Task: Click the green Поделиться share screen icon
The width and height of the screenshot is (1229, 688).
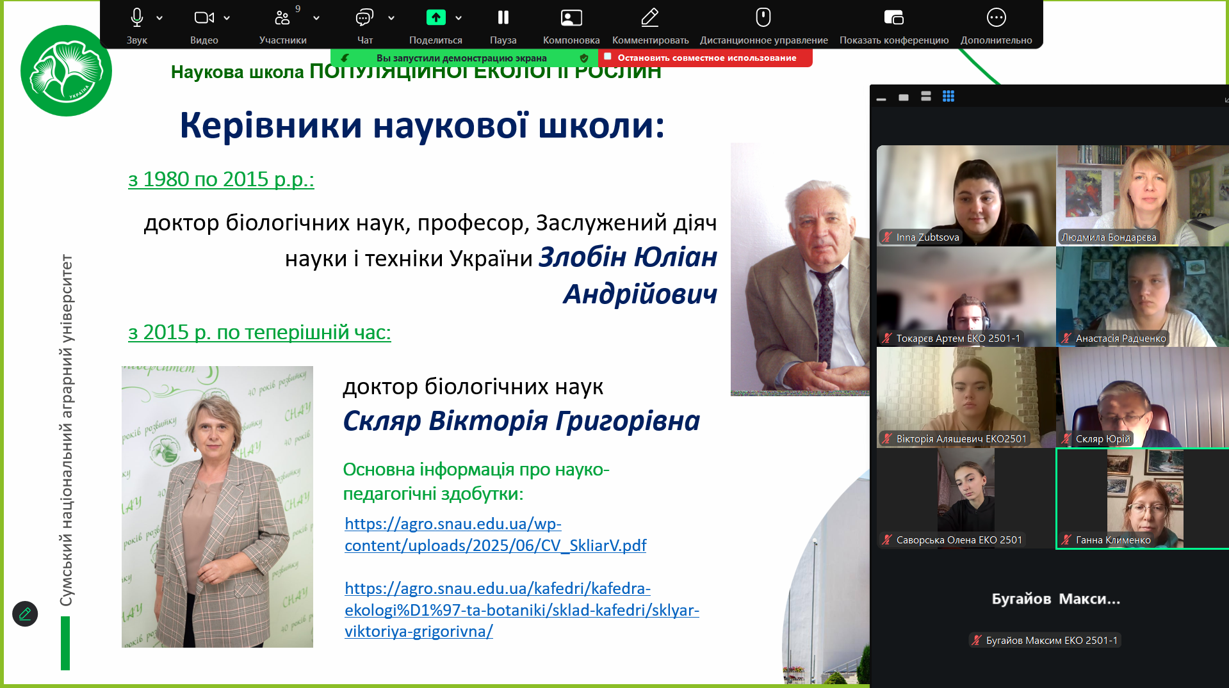Action: click(435, 18)
